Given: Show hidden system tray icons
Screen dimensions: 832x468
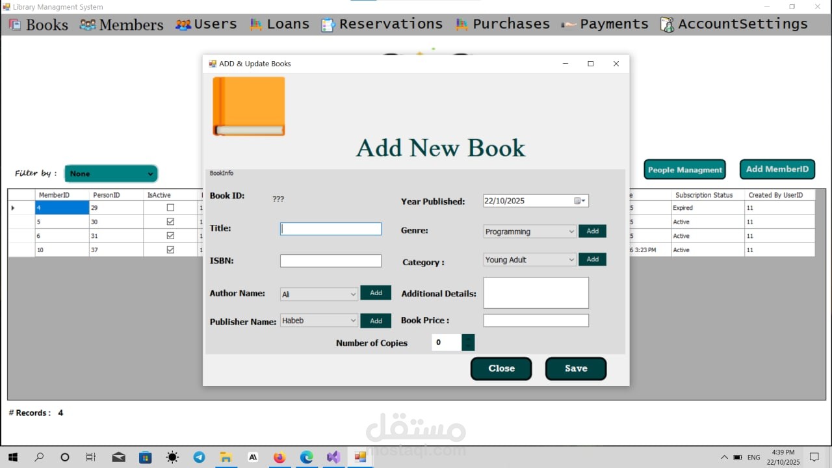Looking at the screenshot, I should tap(724, 457).
